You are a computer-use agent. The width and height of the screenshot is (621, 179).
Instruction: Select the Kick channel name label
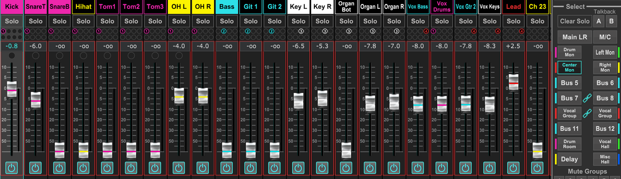pyautogui.click(x=12, y=7)
